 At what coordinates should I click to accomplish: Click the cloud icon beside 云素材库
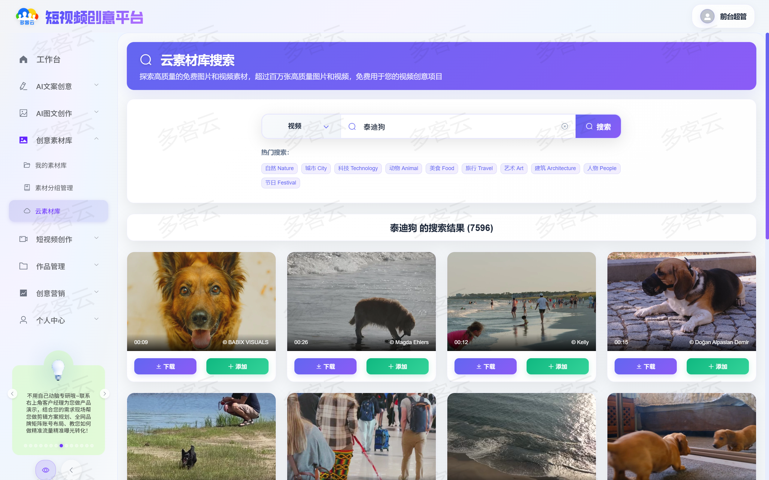click(27, 211)
